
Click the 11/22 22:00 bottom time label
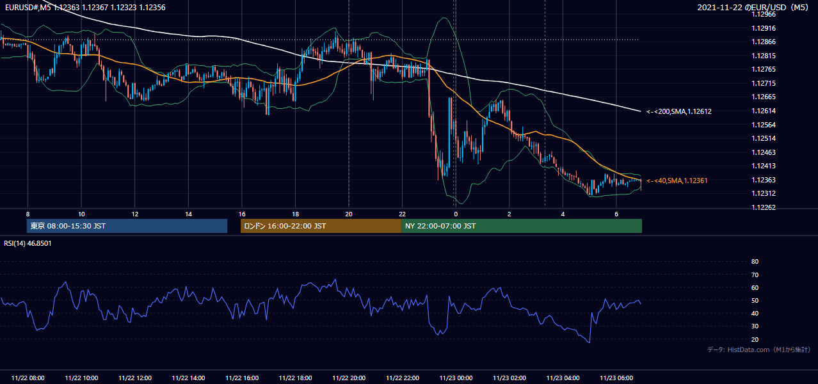[402, 378]
